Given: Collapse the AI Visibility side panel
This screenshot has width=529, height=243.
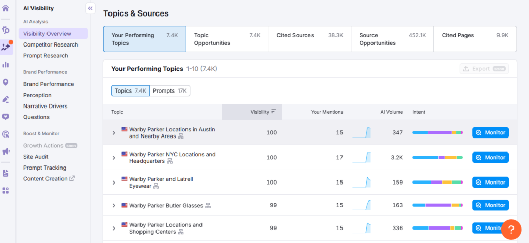Looking at the screenshot, I should tap(90, 8).
